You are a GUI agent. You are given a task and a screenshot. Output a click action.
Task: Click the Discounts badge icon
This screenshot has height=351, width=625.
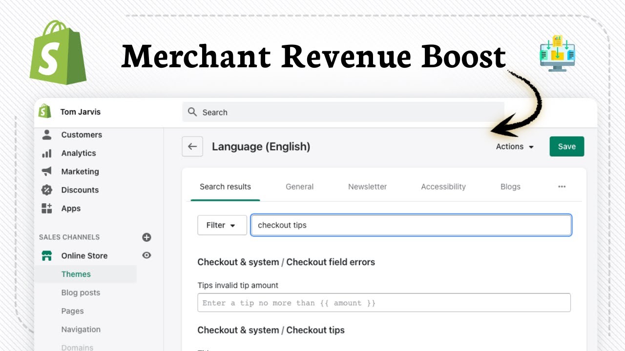47,190
